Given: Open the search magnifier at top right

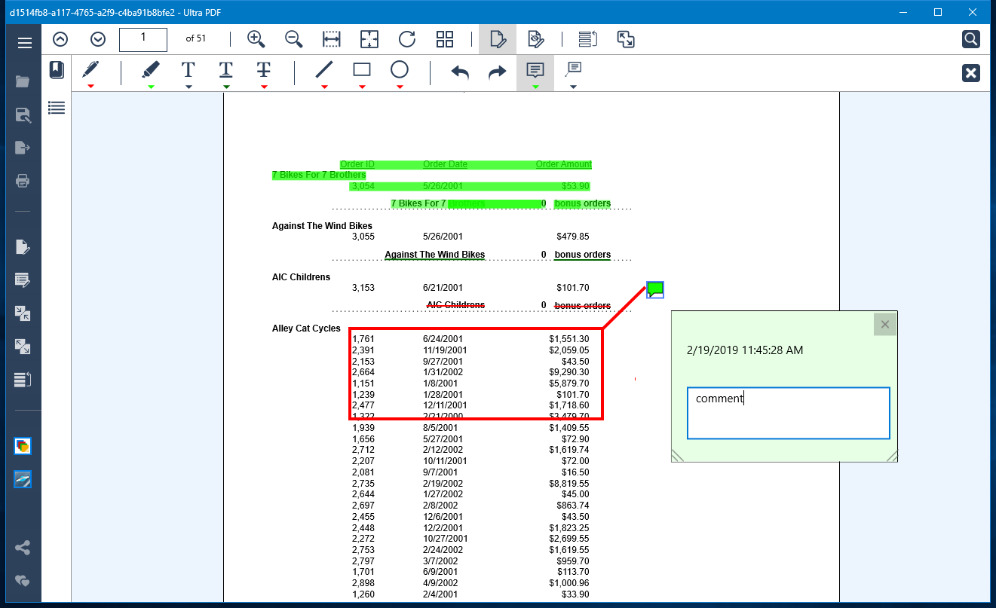Looking at the screenshot, I should 971,39.
